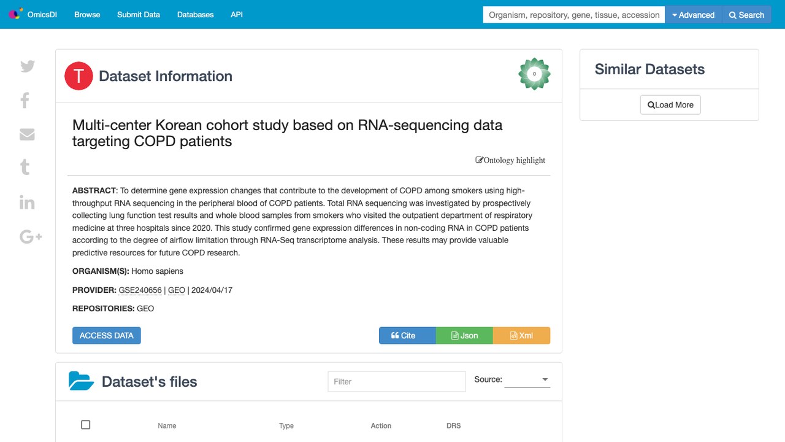Image resolution: width=785 pixels, height=442 pixels.
Task: Toggle Ontology highlight
Action: (510, 160)
